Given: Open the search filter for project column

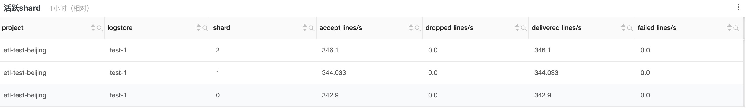Looking at the screenshot, I should [x=99, y=28].
